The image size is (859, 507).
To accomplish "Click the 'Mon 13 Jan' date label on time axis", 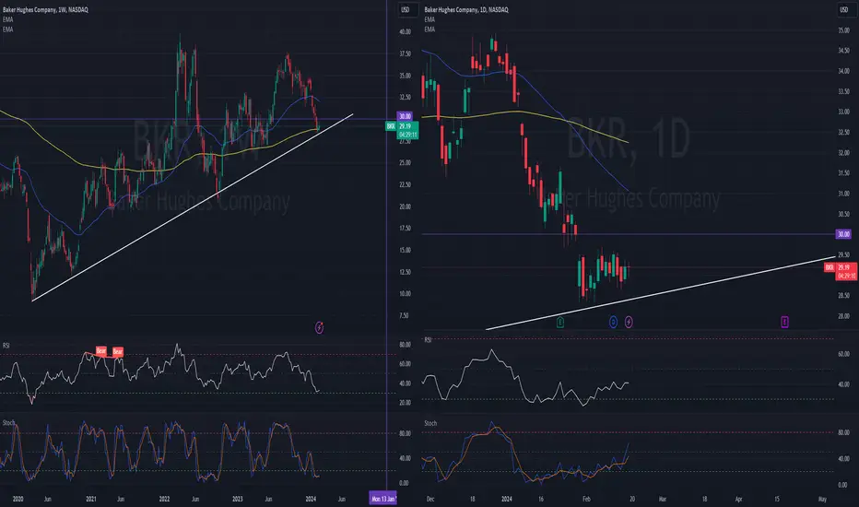I will pos(382,499).
